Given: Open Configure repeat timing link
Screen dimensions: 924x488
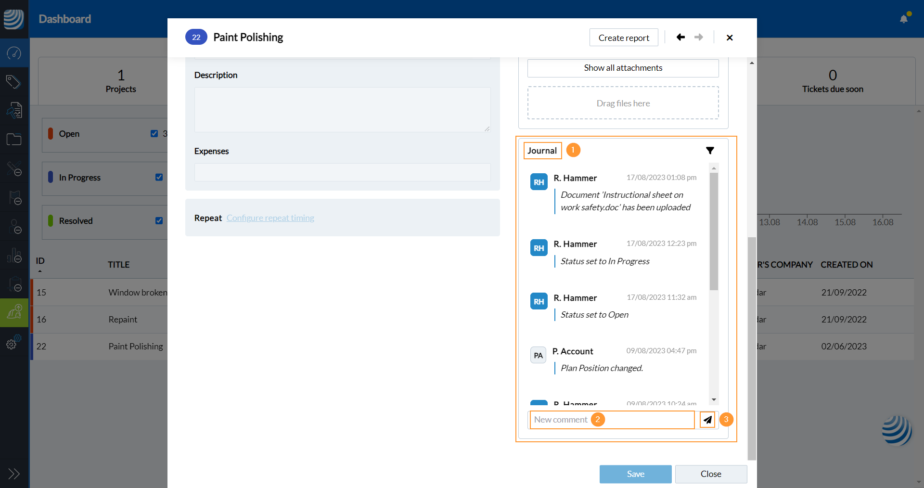Looking at the screenshot, I should pyautogui.click(x=270, y=218).
